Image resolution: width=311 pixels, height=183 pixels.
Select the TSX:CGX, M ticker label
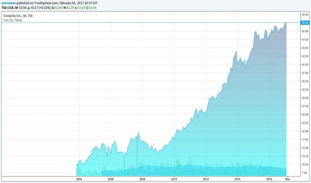pyautogui.click(x=10, y=8)
